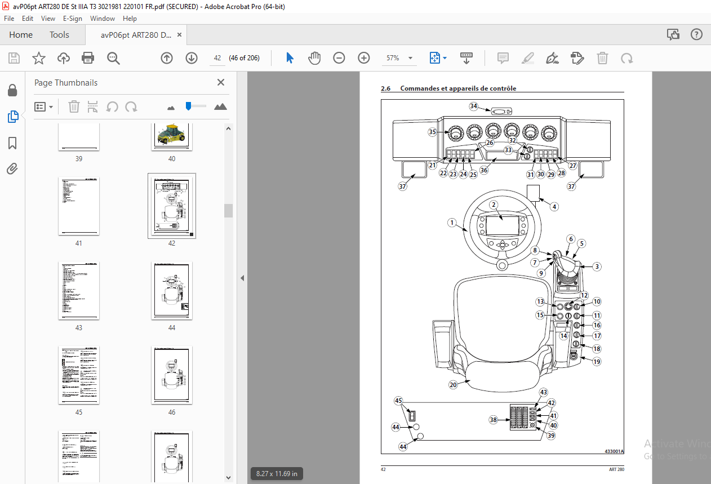Upload the file to cloud storage
711x484 pixels.
(63, 58)
